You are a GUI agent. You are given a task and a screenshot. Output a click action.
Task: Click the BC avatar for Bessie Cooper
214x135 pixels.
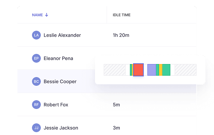(x=36, y=81)
